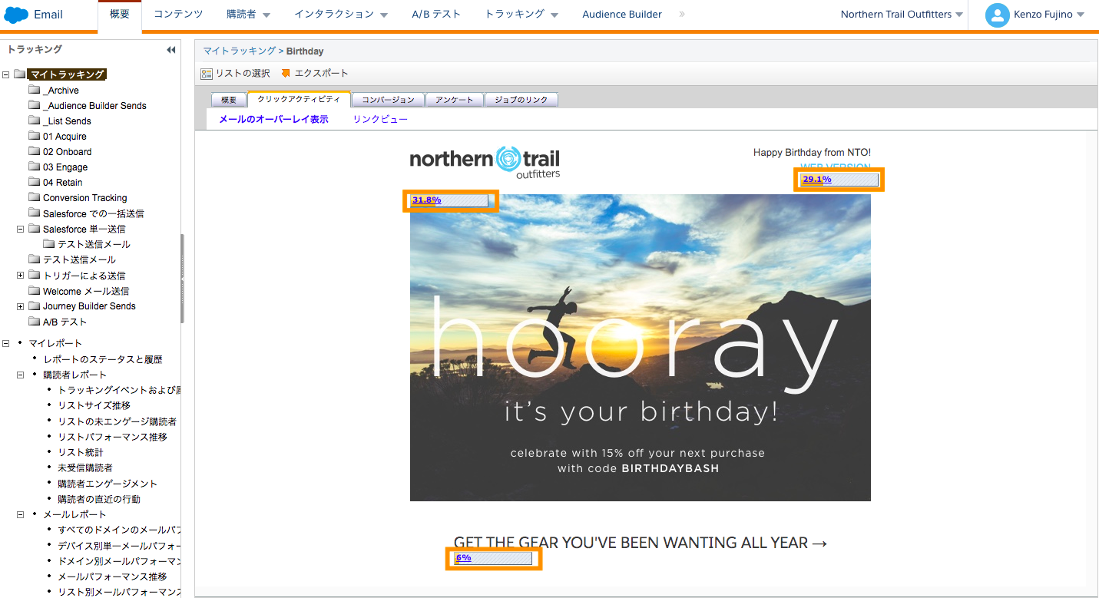Collapse the メールレポート tree node
The image size is (1099, 598).
[21, 514]
